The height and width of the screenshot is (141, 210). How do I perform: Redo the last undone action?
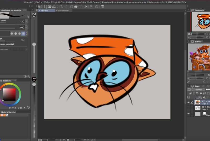pos(66,7)
